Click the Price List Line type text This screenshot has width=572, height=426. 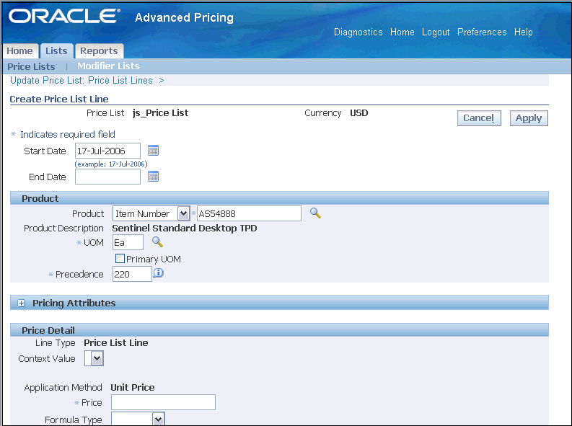point(116,342)
